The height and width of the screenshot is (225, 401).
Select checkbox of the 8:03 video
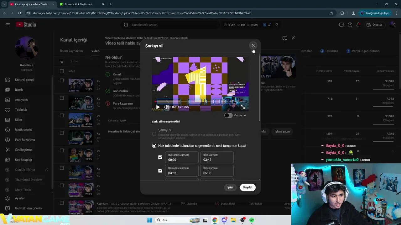[62, 98]
